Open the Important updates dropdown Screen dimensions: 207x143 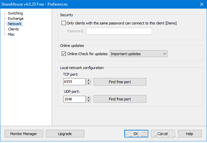138,54
